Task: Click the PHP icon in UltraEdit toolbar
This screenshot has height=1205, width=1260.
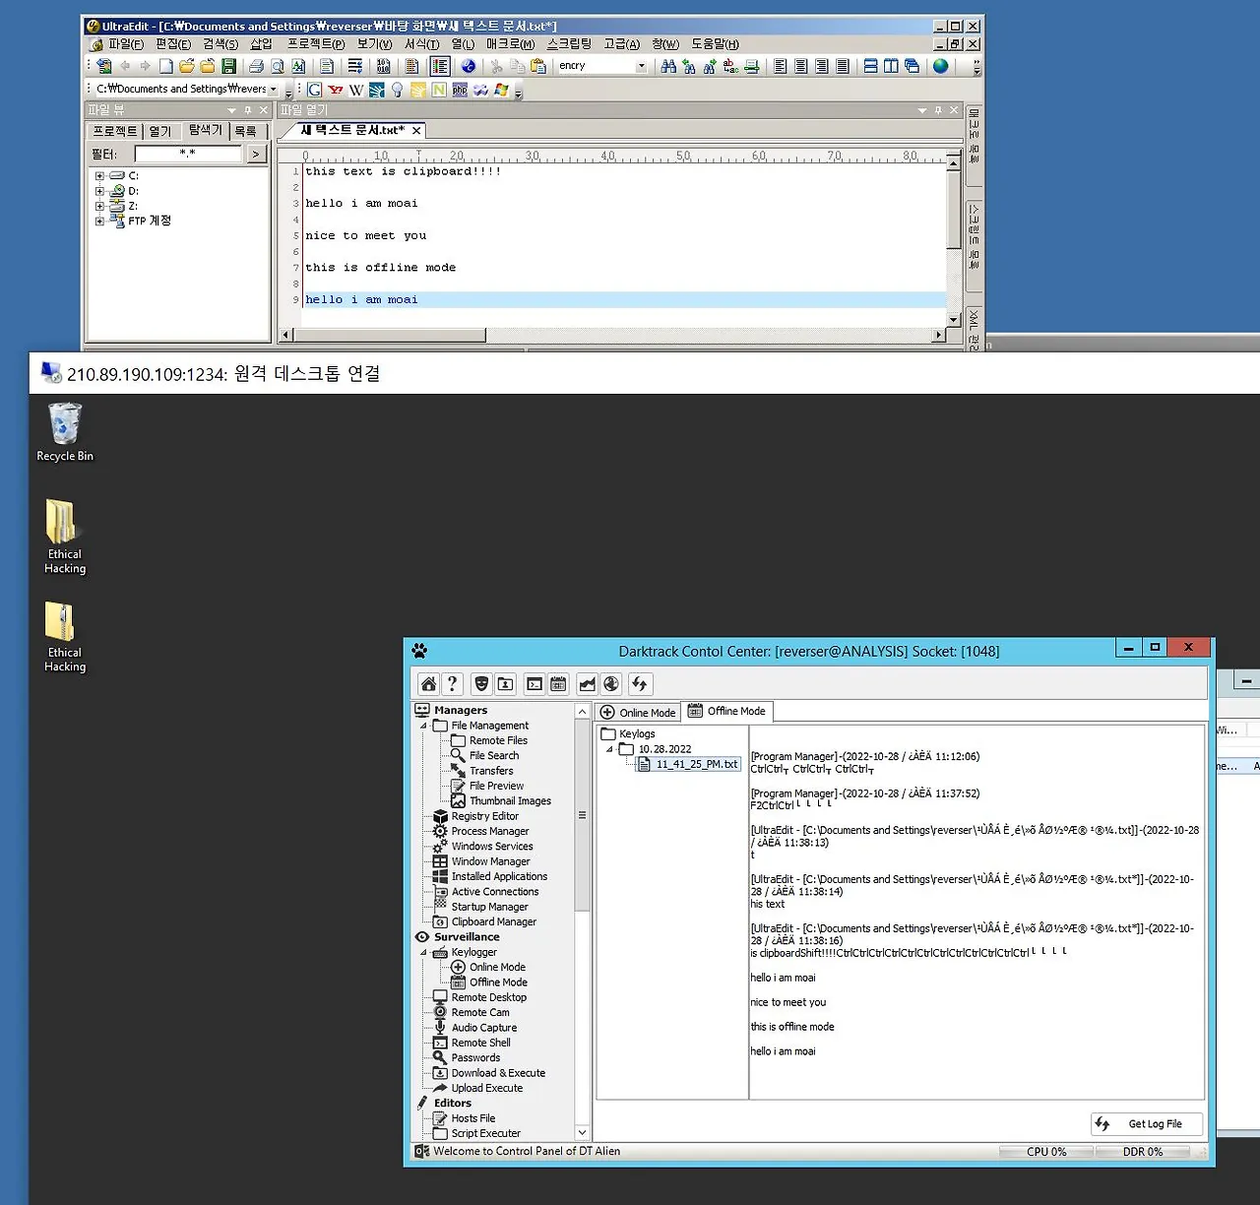Action: 460,90
